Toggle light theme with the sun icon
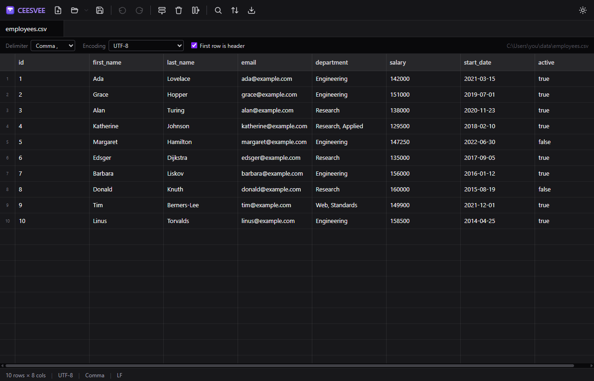 coord(583,10)
